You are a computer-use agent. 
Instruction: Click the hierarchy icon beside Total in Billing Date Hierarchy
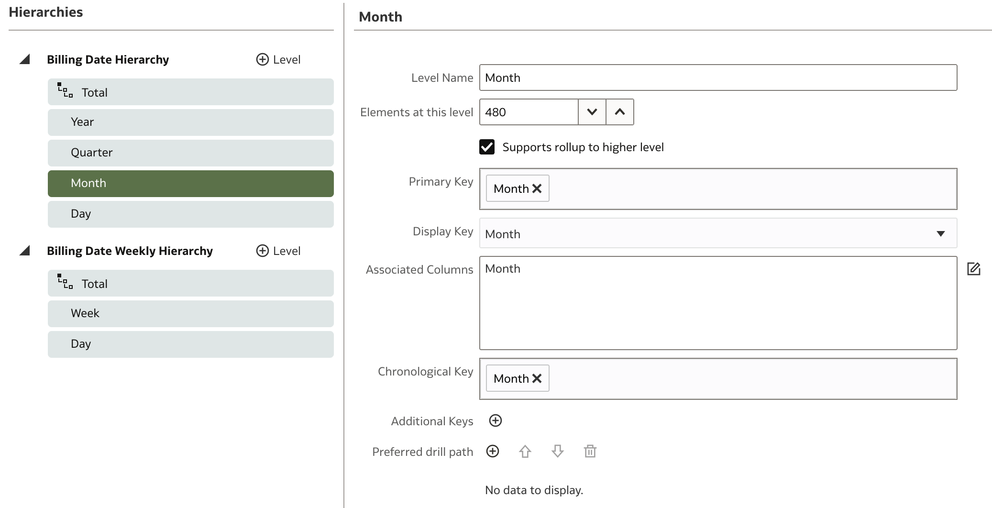65,90
